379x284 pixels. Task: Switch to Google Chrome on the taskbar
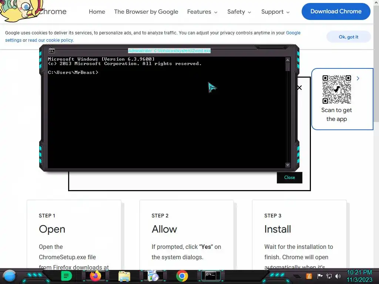[182, 276]
